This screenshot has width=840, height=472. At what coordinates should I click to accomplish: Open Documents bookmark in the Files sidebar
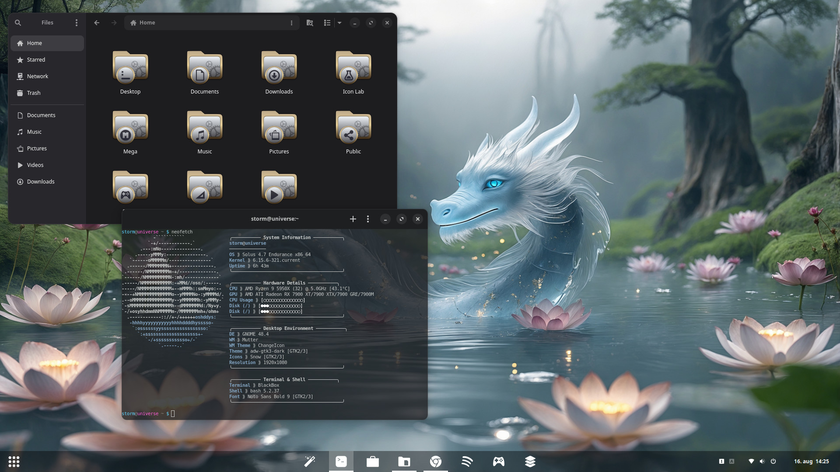pos(47,115)
